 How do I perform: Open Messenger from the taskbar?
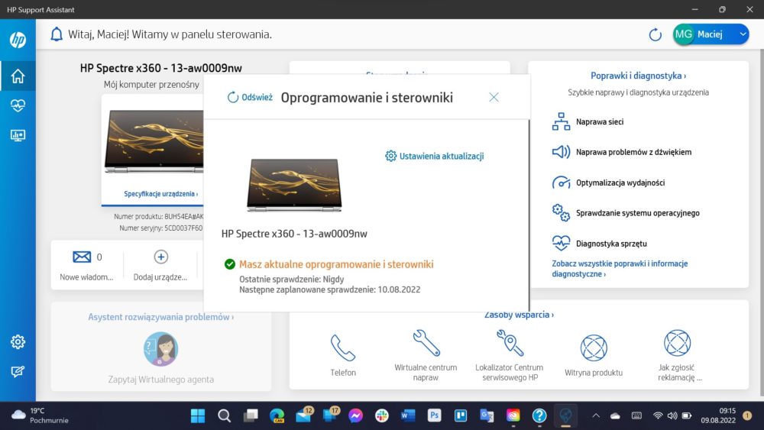[356, 416]
